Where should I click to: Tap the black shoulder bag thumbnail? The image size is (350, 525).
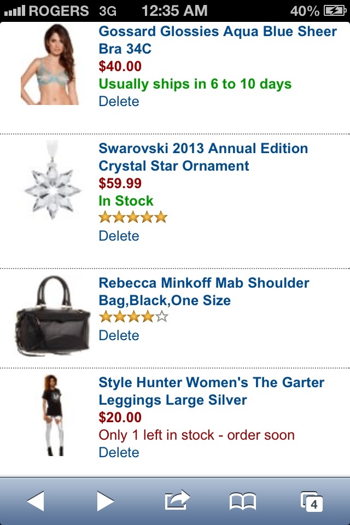pyautogui.click(x=53, y=316)
